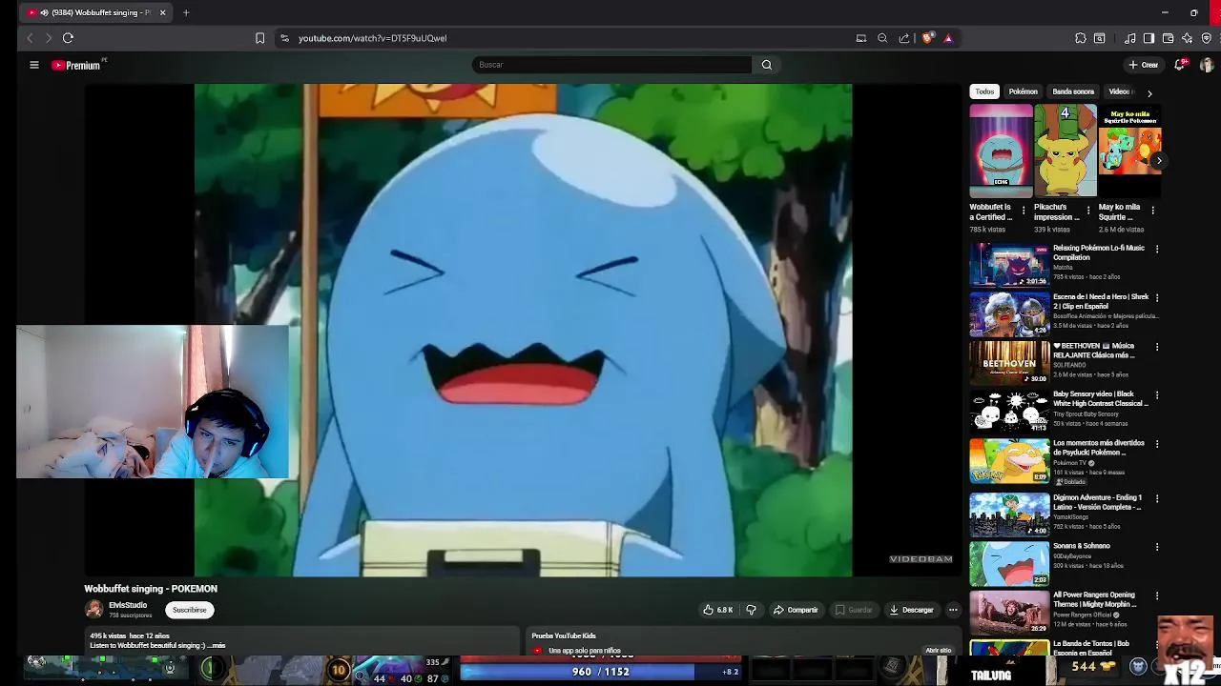Image resolution: width=1221 pixels, height=686 pixels.
Task: Open options for Psyduck momentos divertidos video
Action: pos(1157,445)
